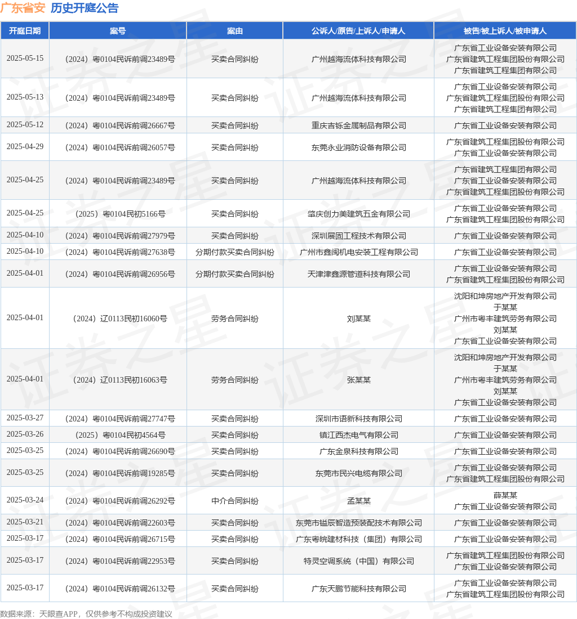This screenshot has width=577, height=619.
Task: Click 劳务合同纠纷 in 刘某某 plaintiff row
Action: coord(235,319)
